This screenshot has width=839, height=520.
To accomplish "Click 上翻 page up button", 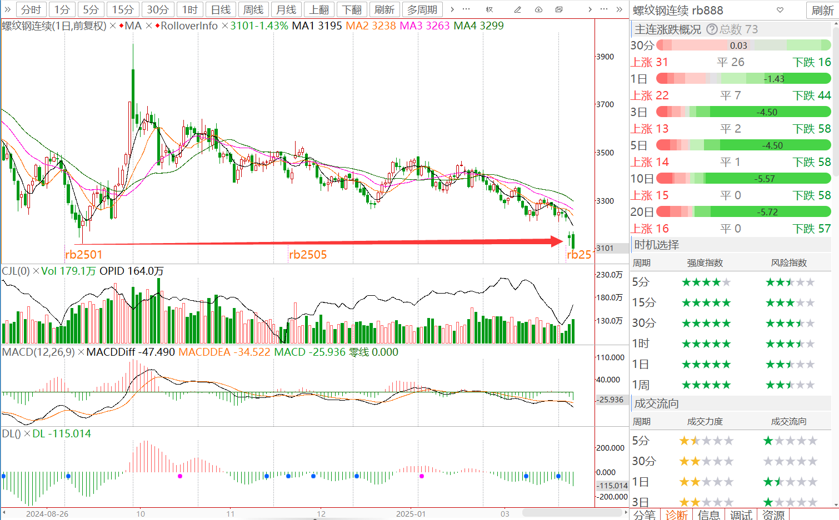I will coord(319,9).
